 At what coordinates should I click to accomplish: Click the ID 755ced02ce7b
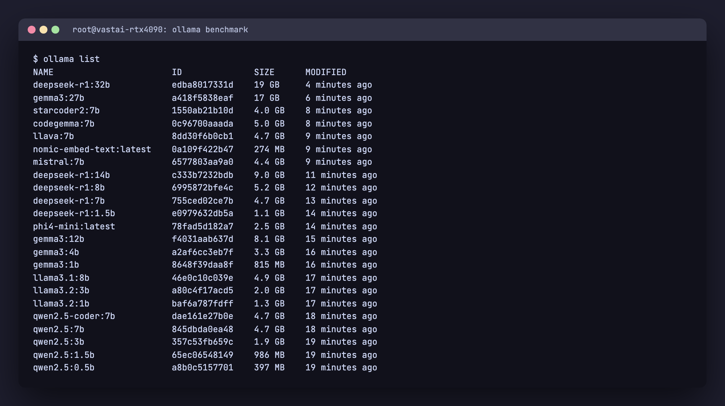[x=203, y=201]
